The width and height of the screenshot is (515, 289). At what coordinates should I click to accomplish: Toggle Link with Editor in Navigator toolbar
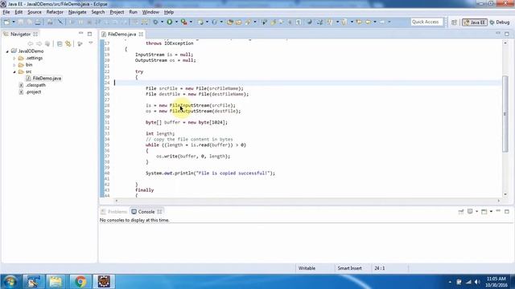68,43
